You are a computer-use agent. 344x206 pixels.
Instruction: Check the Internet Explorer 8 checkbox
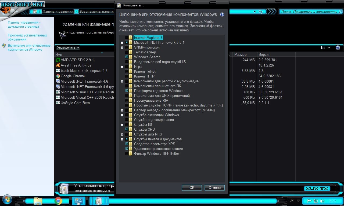[x=127, y=38]
